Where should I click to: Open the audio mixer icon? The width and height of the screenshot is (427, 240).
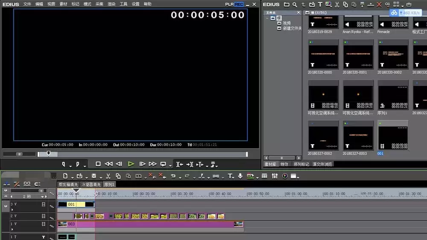tap(275, 176)
